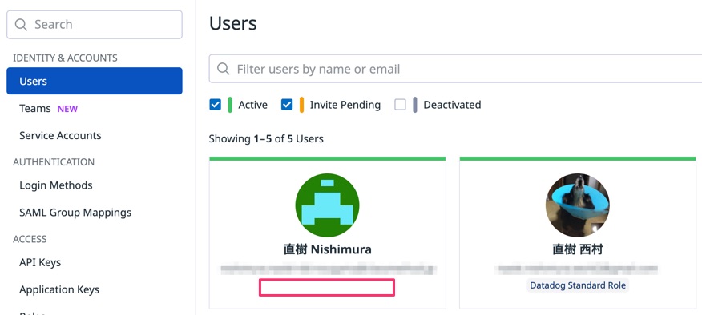Uncheck the Active status checkbox
Viewport: 702px width, 315px height.
tap(216, 105)
